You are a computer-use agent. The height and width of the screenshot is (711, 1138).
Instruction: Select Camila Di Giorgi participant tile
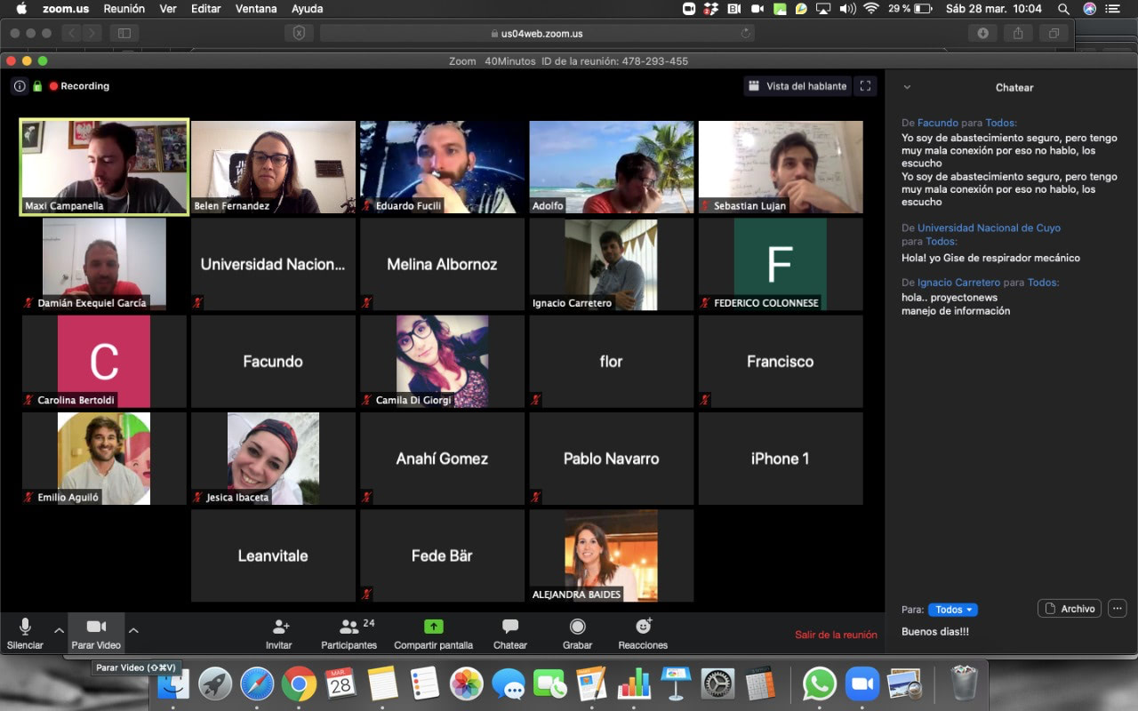[442, 362]
